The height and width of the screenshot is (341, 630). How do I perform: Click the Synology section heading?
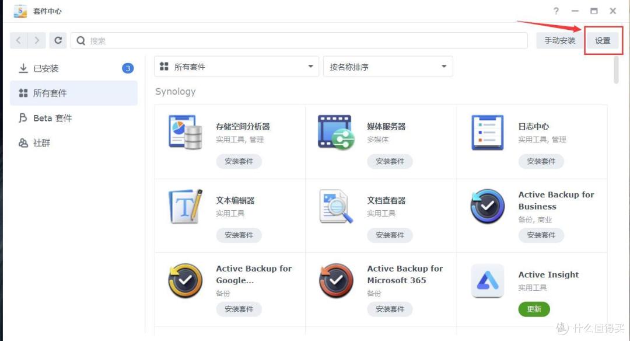(x=175, y=92)
